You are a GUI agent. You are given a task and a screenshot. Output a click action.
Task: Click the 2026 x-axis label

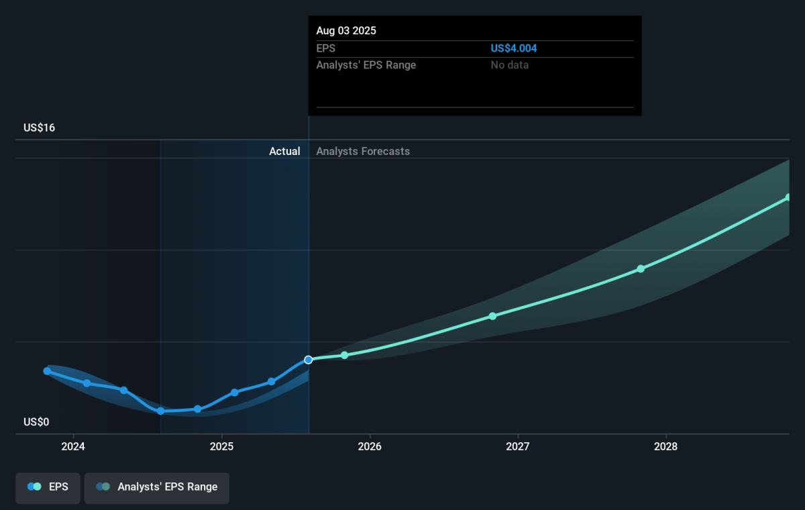[370, 446]
